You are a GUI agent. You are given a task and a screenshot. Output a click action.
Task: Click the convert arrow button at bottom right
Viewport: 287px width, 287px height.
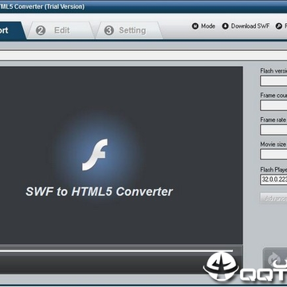(x=275, y=259)
